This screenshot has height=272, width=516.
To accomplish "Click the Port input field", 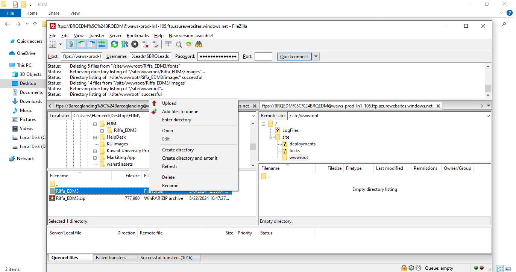I will (x=263, y=57).
